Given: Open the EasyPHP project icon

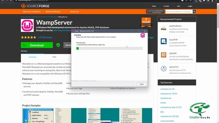Looking at the screenshot, I should pos(164,41).
